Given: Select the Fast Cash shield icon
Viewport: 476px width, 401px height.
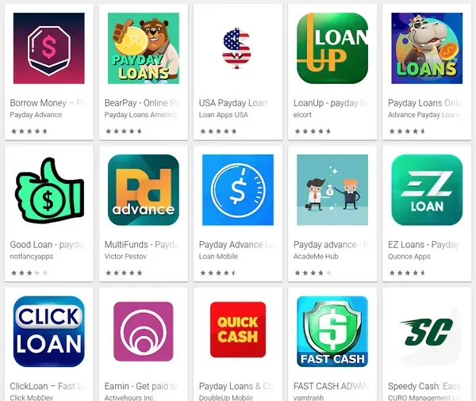Looking at the screenshot, I should (332, 331).
